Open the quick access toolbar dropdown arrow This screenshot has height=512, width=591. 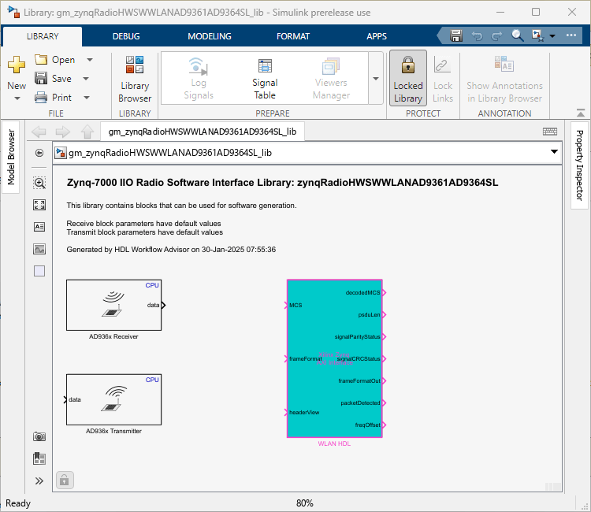(x=552, y=35)
